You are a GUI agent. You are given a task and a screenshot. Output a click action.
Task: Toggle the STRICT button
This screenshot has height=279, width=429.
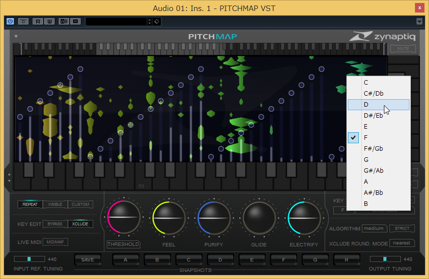402,228
